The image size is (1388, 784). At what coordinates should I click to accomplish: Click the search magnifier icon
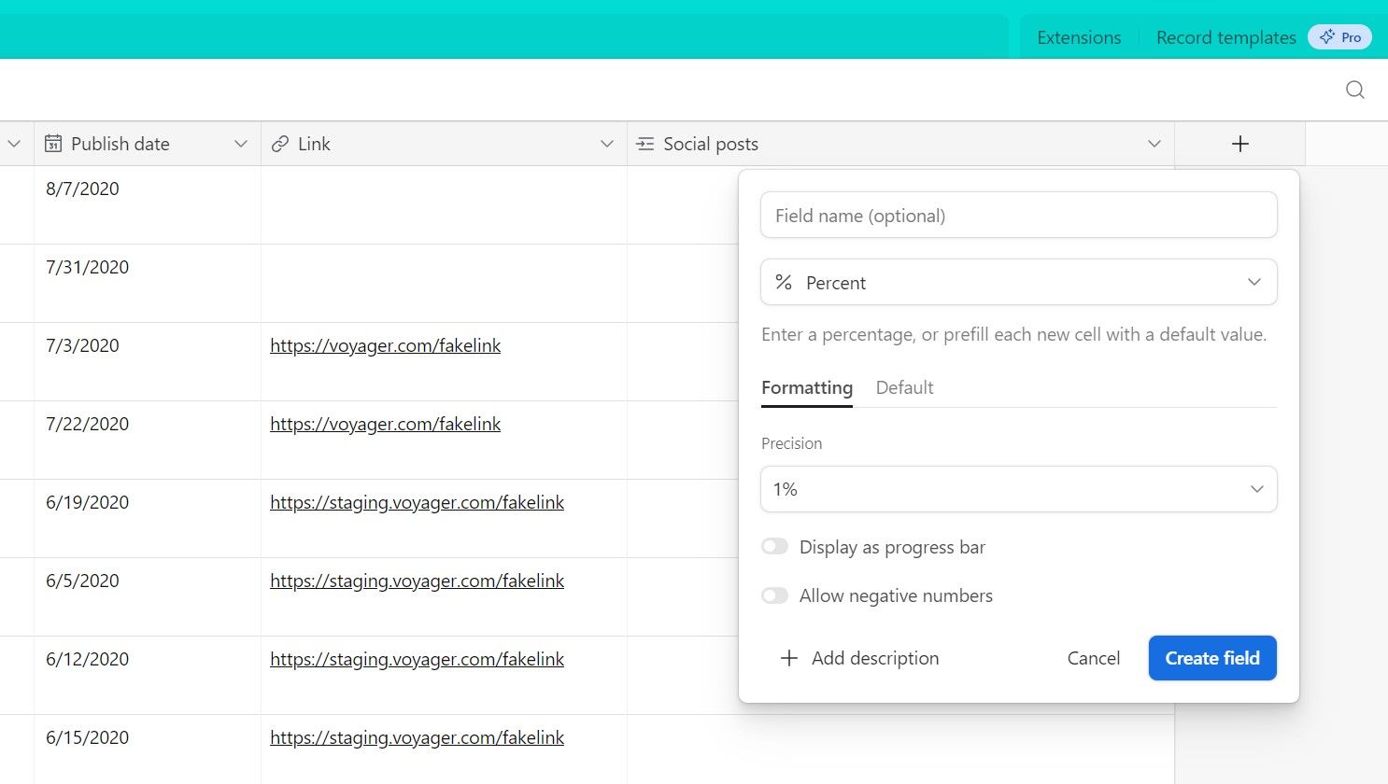[1354, 90]
